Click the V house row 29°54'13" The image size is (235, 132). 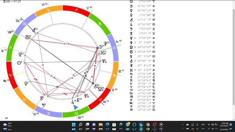pos(142,87)
